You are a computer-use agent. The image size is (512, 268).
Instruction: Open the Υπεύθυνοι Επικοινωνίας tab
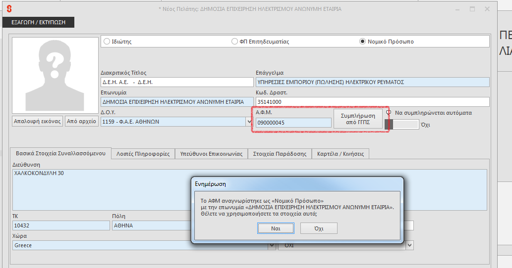pos(211,154)
